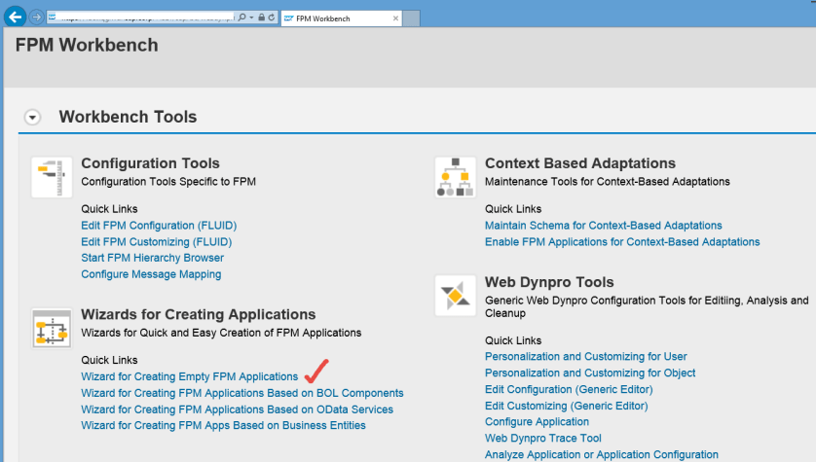The image size is (816, 462).
Task: Launch Start FPM Hierarchy Browser link
Action: [152, 258]
